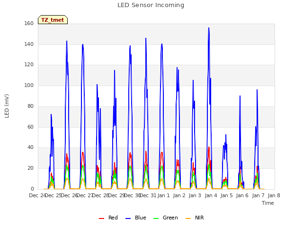The width and height of the screenshot is (303, 227).
Task: Click the TZ_tmet annotation box
Action: click(x=53, y=20)
